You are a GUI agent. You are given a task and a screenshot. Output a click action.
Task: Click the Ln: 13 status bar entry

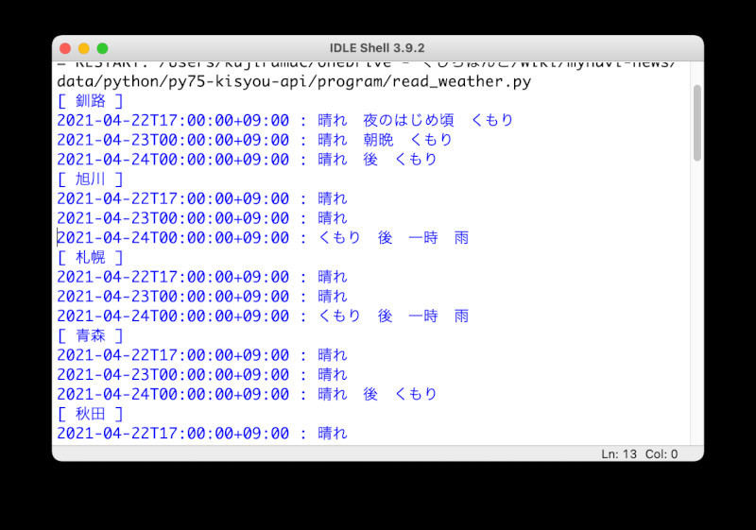click(x=619, y=454)
